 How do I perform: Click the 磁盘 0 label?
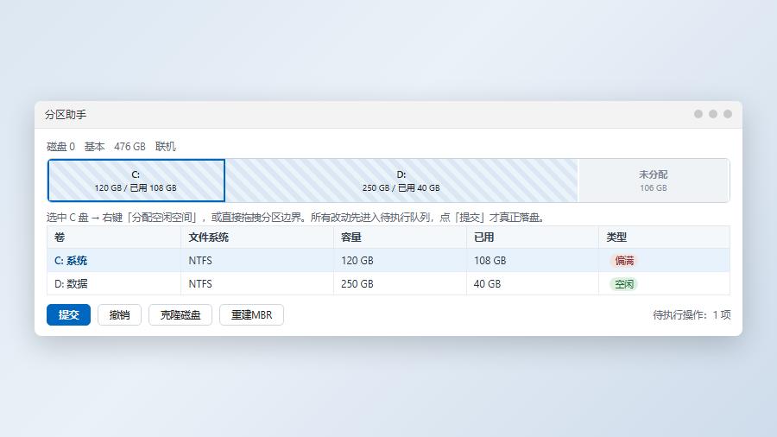(60, 147)
